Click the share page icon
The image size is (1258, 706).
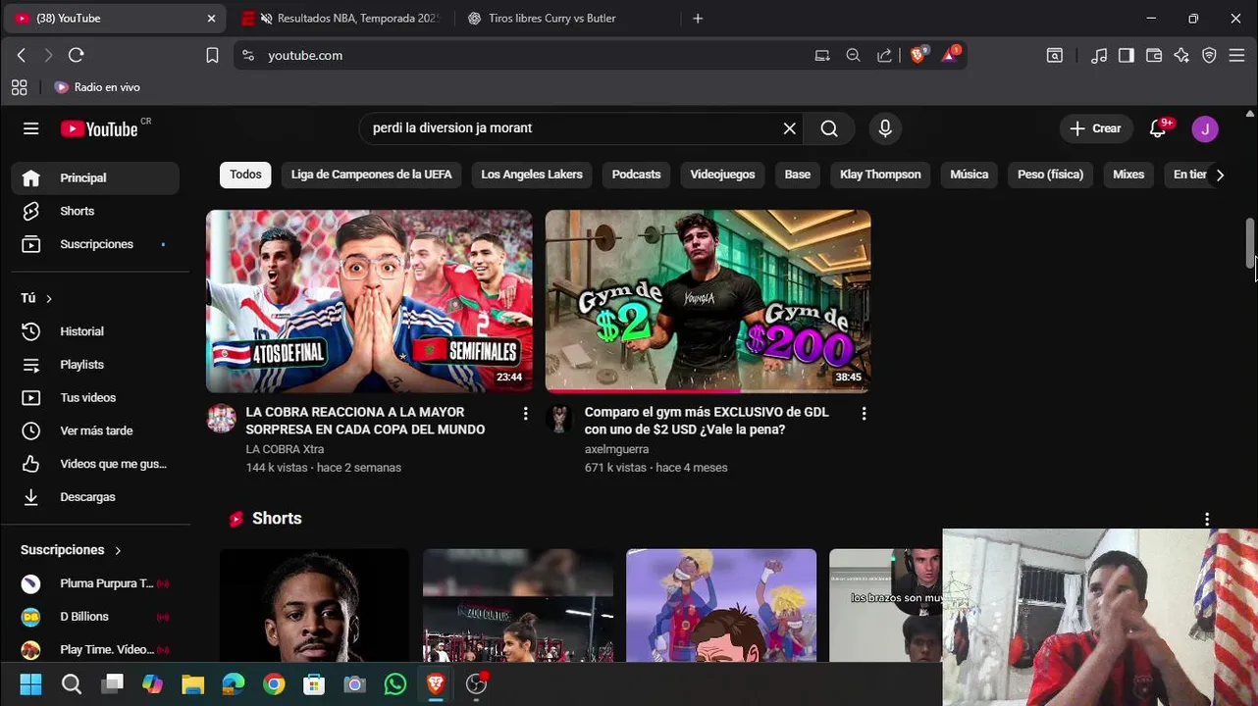884,56
